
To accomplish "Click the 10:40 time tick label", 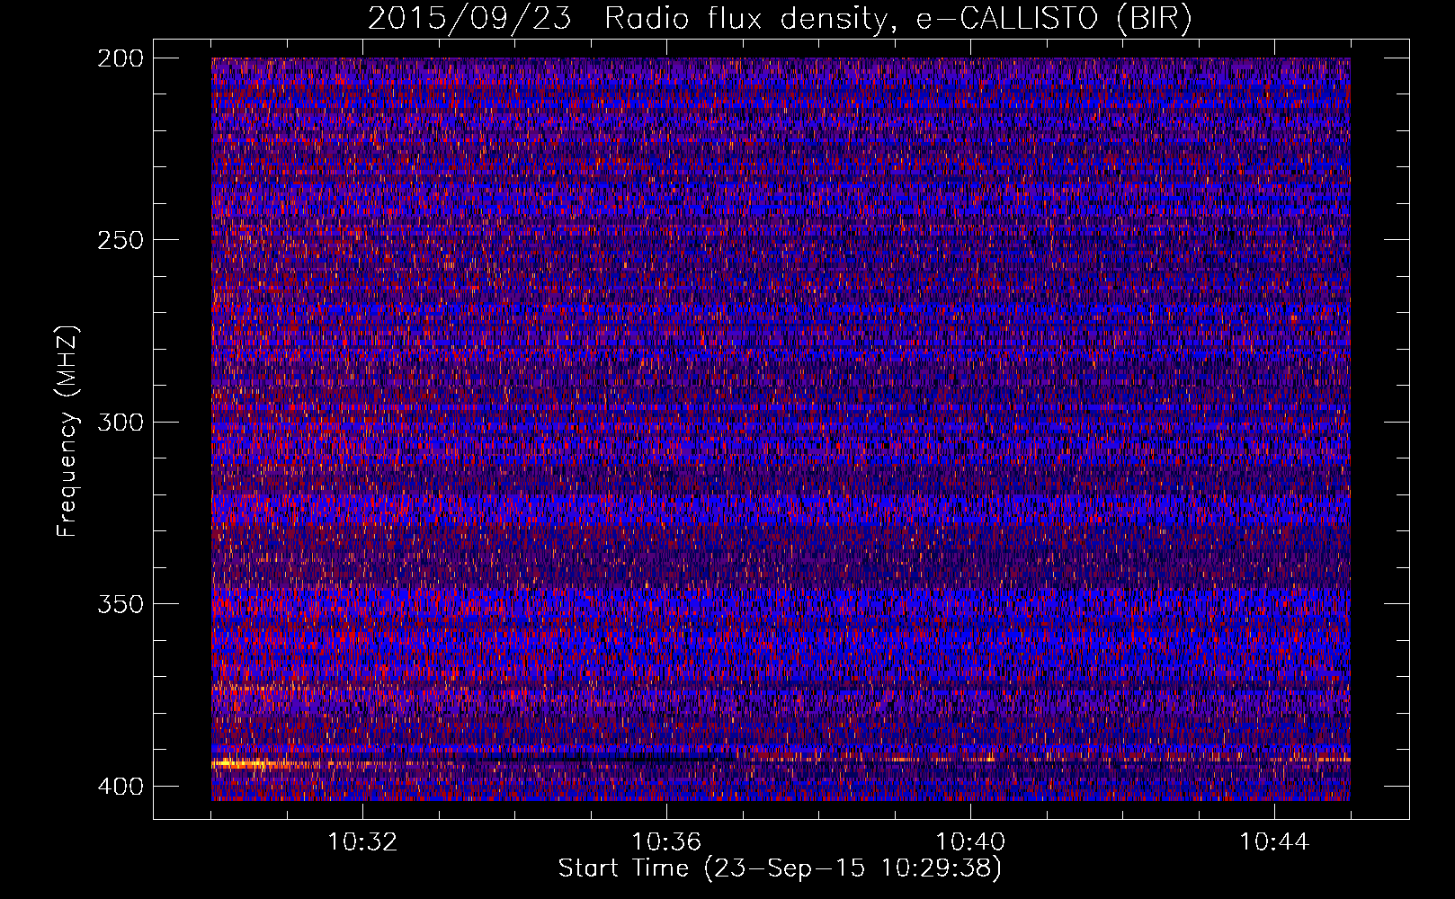I will click(970, 842).
